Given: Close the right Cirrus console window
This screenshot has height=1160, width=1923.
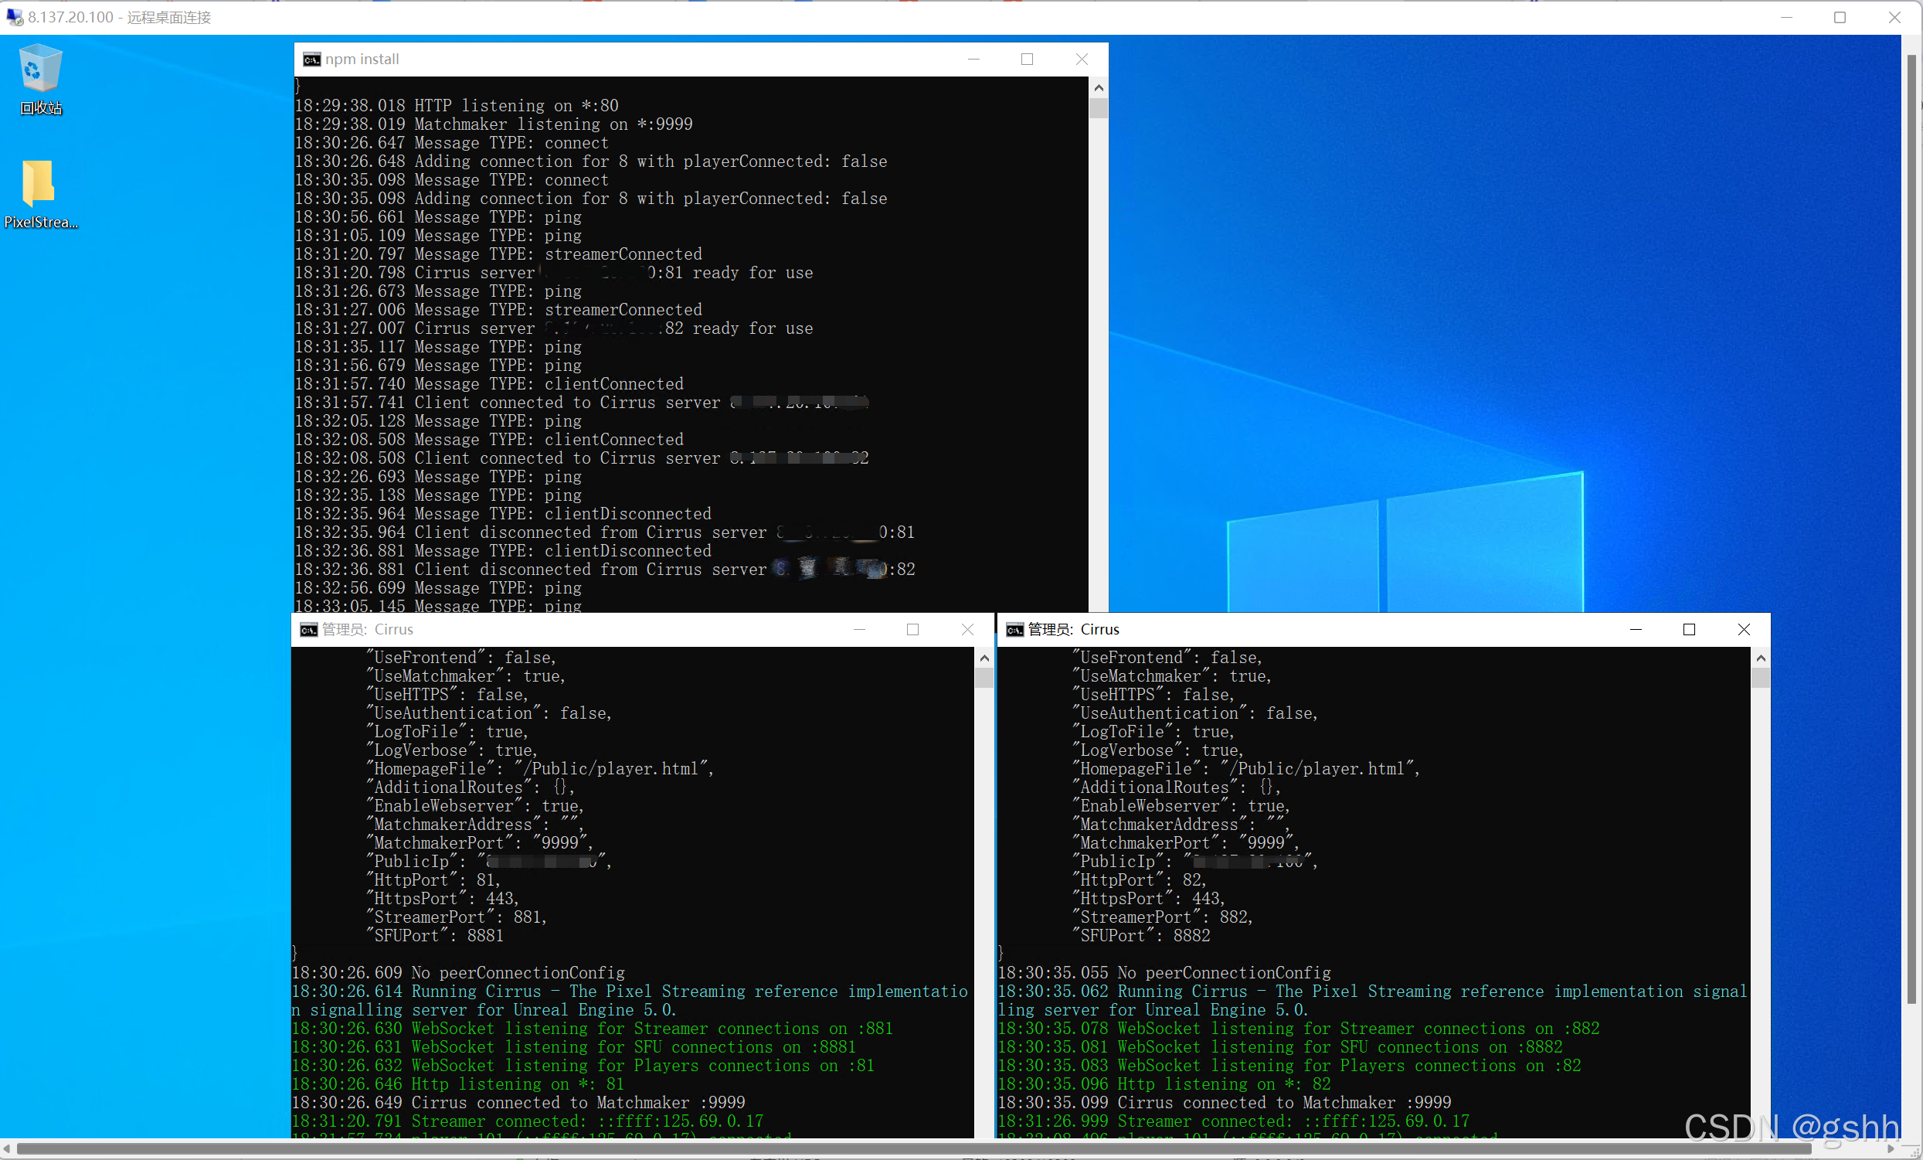Looking at the screenshot, I should point(1744,630).
